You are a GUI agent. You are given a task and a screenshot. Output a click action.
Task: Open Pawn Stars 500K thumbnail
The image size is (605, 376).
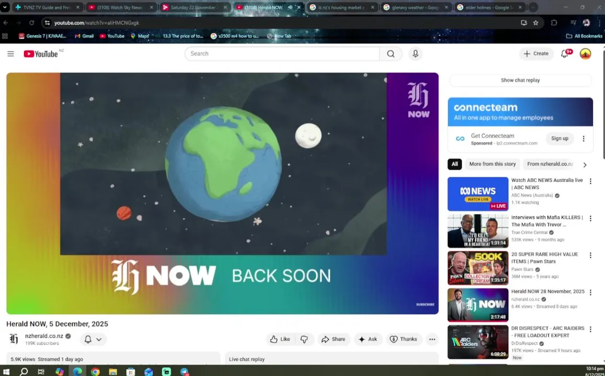[477, 268]
